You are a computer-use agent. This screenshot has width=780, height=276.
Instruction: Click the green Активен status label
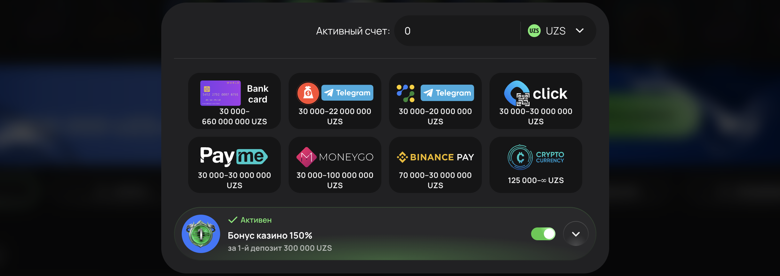click(256, 220)
